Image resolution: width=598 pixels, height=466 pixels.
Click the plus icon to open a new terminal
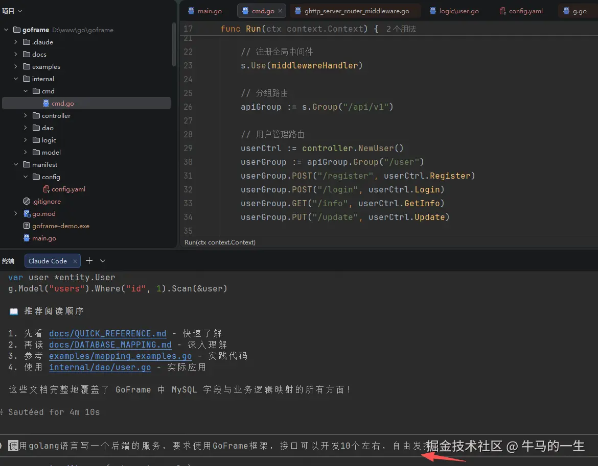88,261
